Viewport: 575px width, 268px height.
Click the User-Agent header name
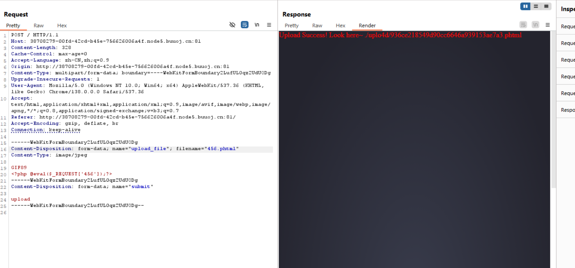(27, 85)
